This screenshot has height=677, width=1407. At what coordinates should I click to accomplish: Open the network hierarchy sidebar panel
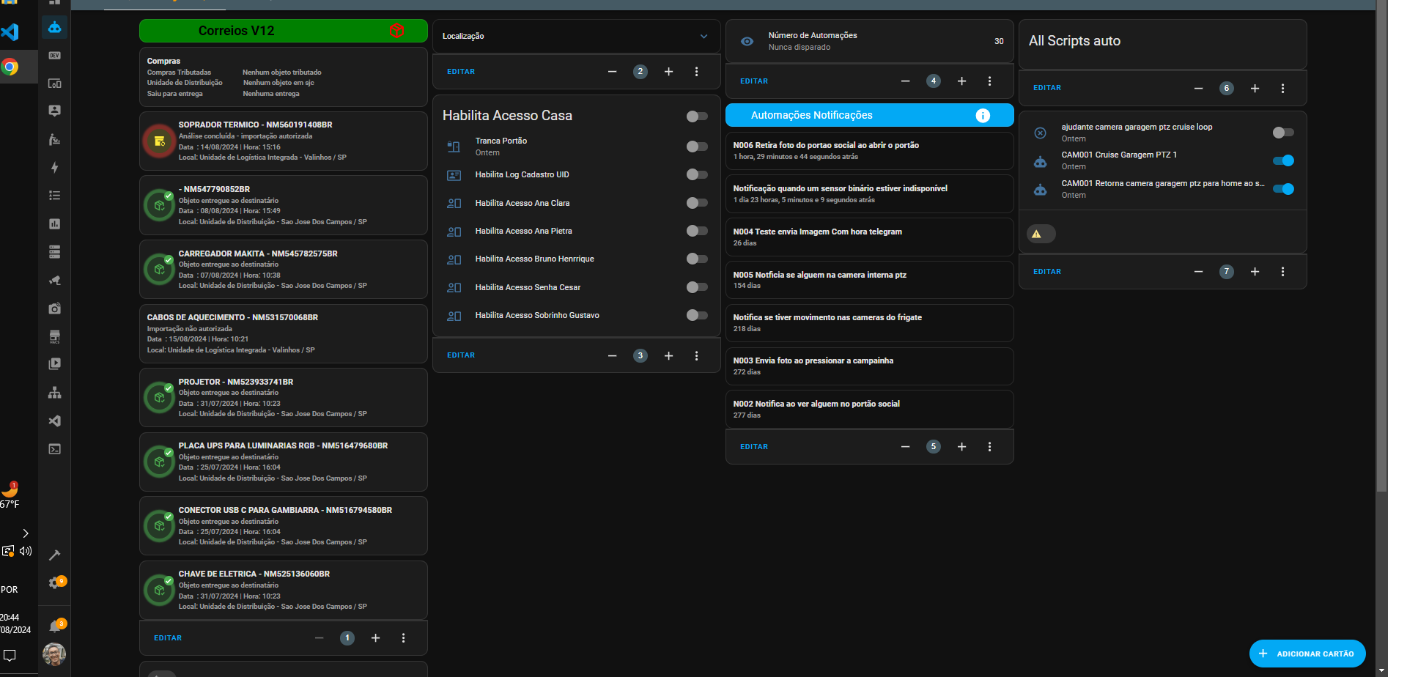click(x=55, y=393)
